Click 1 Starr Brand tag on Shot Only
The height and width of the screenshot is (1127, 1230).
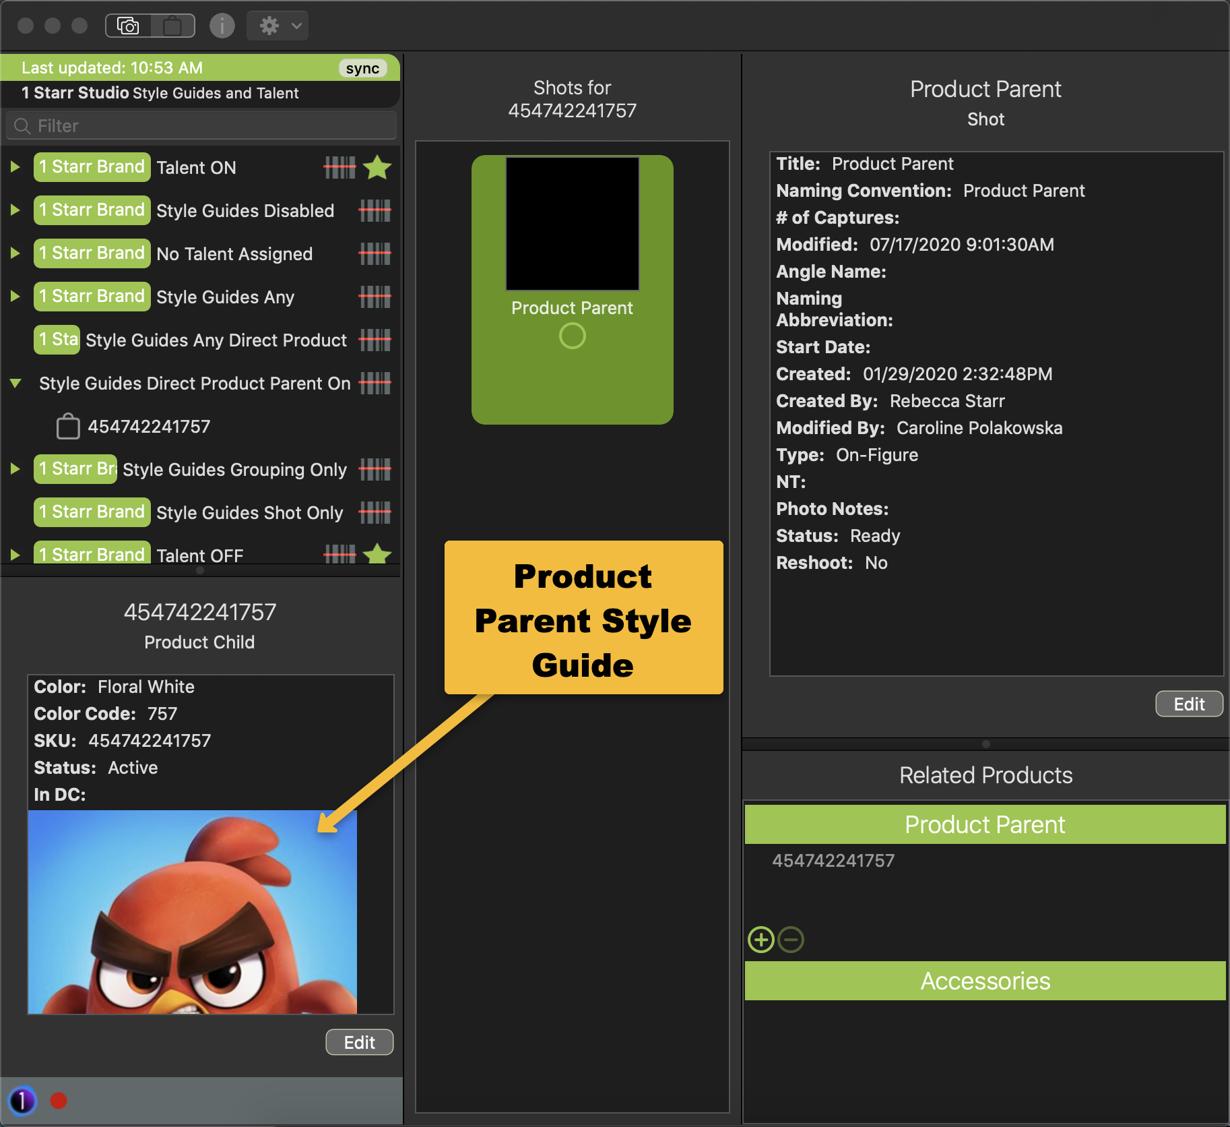tap(92, 512)
